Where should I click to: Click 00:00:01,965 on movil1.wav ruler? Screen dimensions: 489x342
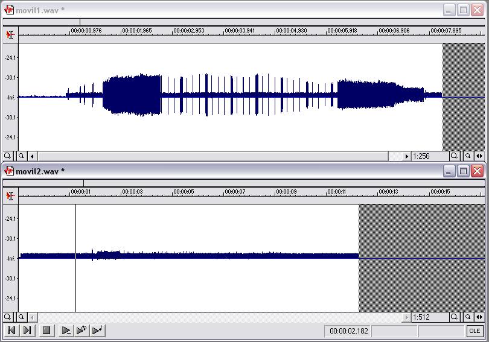click(137, 31)
